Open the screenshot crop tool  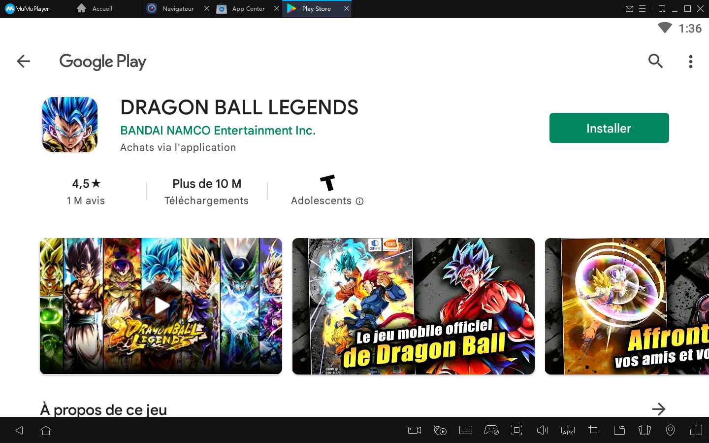click(593, 430)
